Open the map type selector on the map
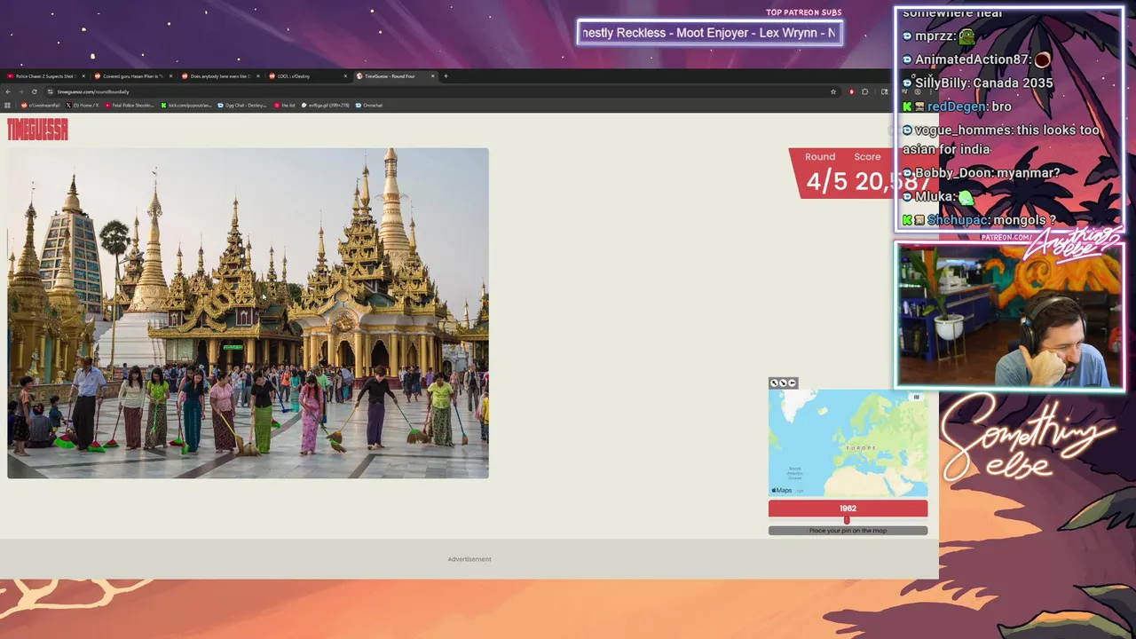Screen dimensions: 1136x639 click(x=917, y=397)
